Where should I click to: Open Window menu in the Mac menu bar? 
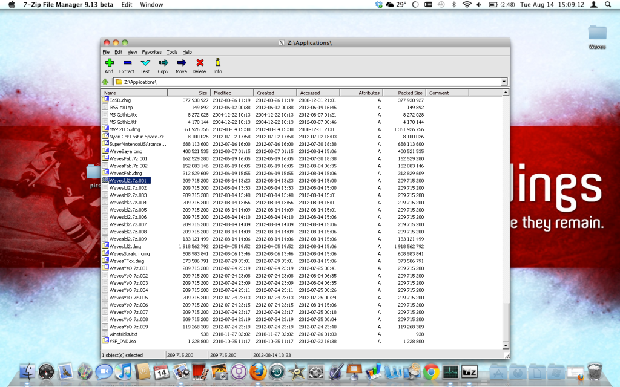tap(151, 5)
